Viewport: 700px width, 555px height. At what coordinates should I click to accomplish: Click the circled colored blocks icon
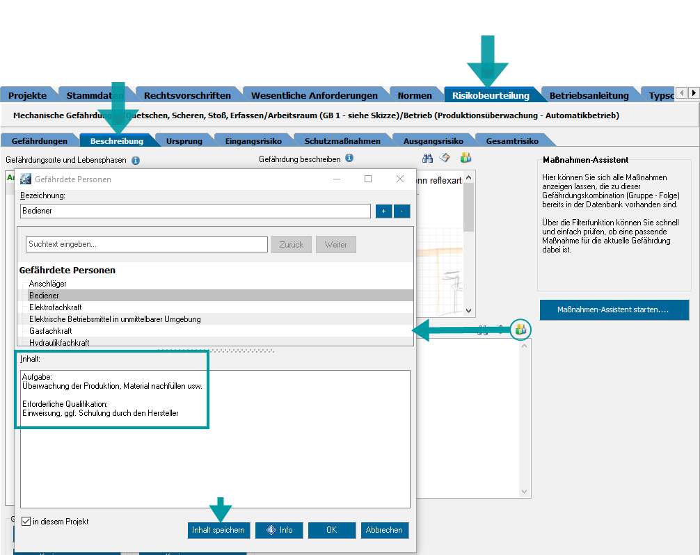tap(520, 330)
